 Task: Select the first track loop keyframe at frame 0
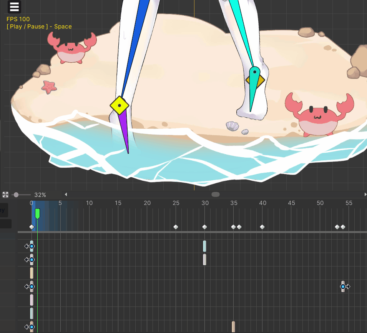32,246
